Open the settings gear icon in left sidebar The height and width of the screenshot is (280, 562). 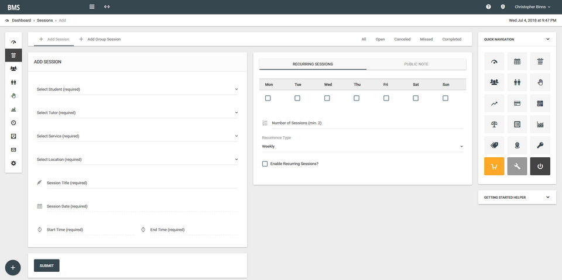click(13, 163)
